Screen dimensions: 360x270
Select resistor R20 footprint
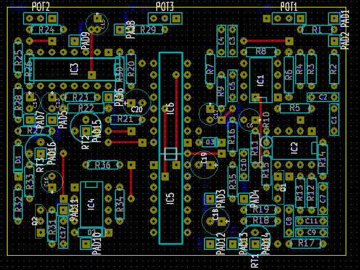pos(131,69)
